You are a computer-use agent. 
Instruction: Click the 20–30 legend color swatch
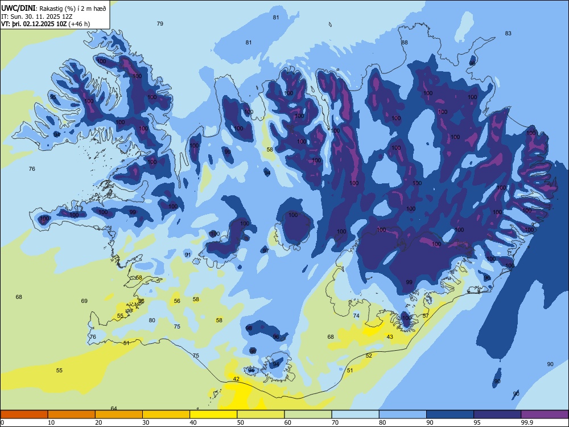click(x=119, y=414)
